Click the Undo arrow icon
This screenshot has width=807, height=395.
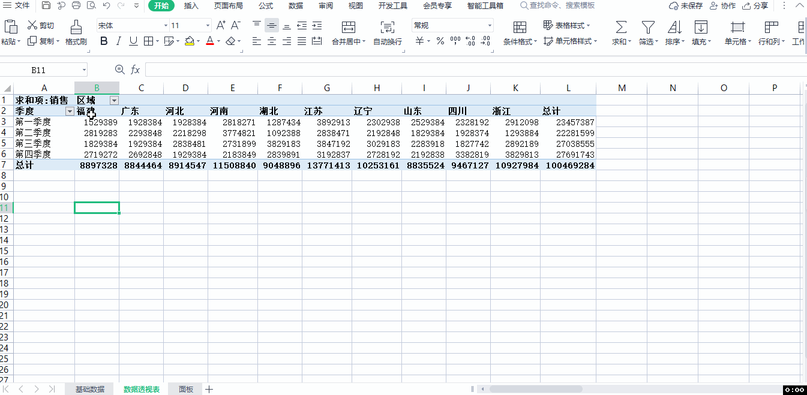click(x=106, y=5)
